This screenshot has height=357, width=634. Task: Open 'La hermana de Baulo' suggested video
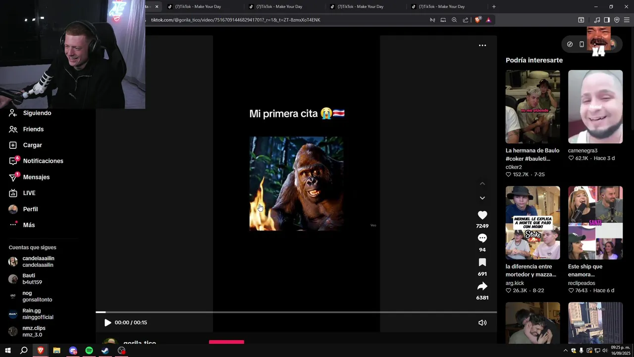532,107
